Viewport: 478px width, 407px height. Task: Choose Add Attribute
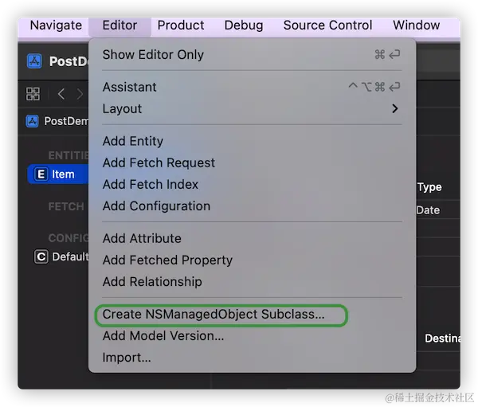(x=252, y=238)
